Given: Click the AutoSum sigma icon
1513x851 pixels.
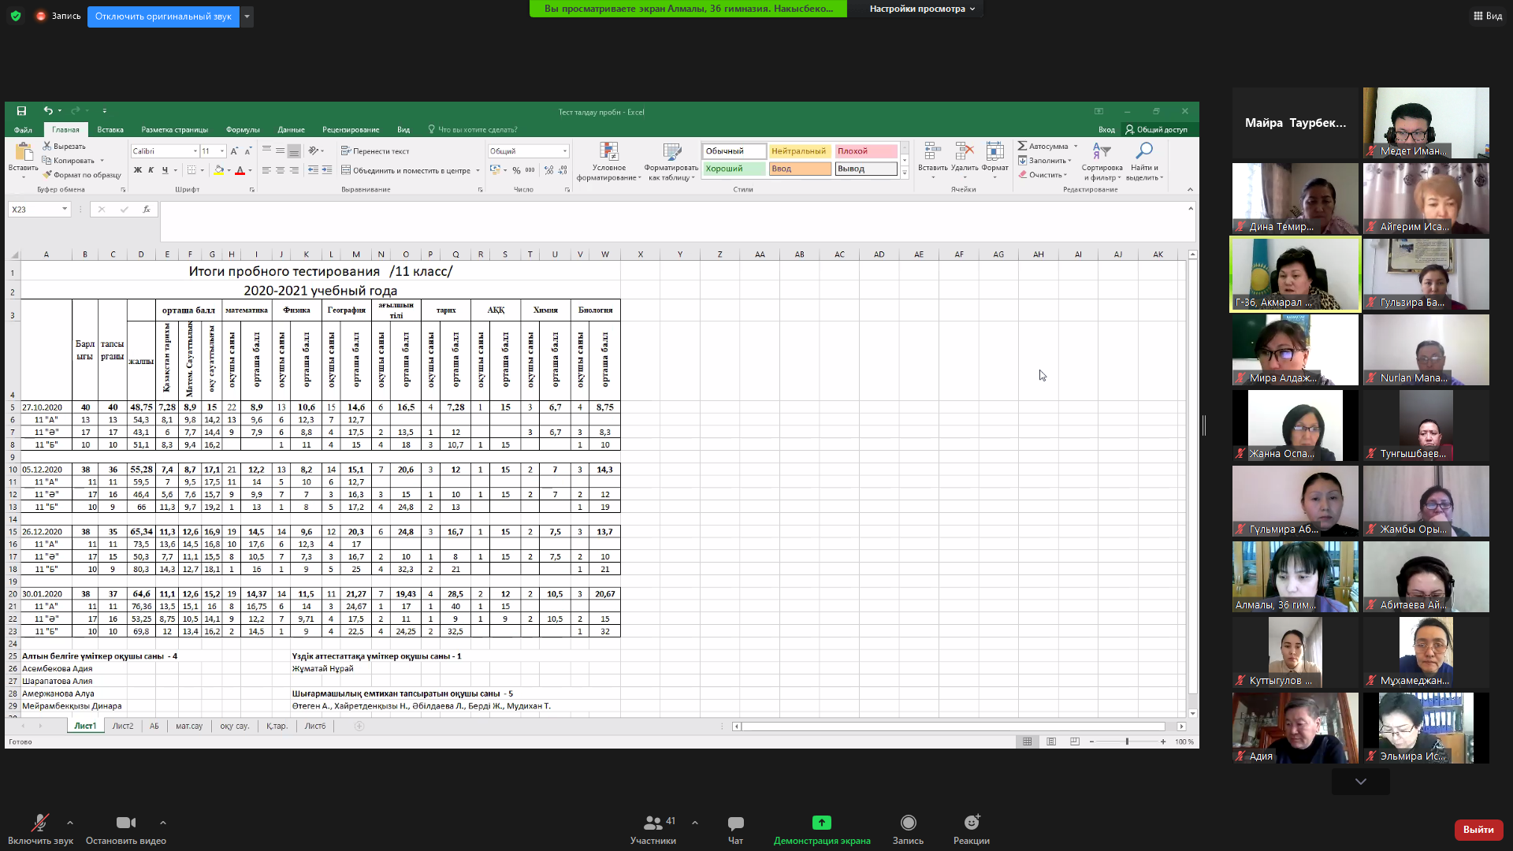Looking at the screenshot, I should pyautogui.click(x=1022, y=146).
